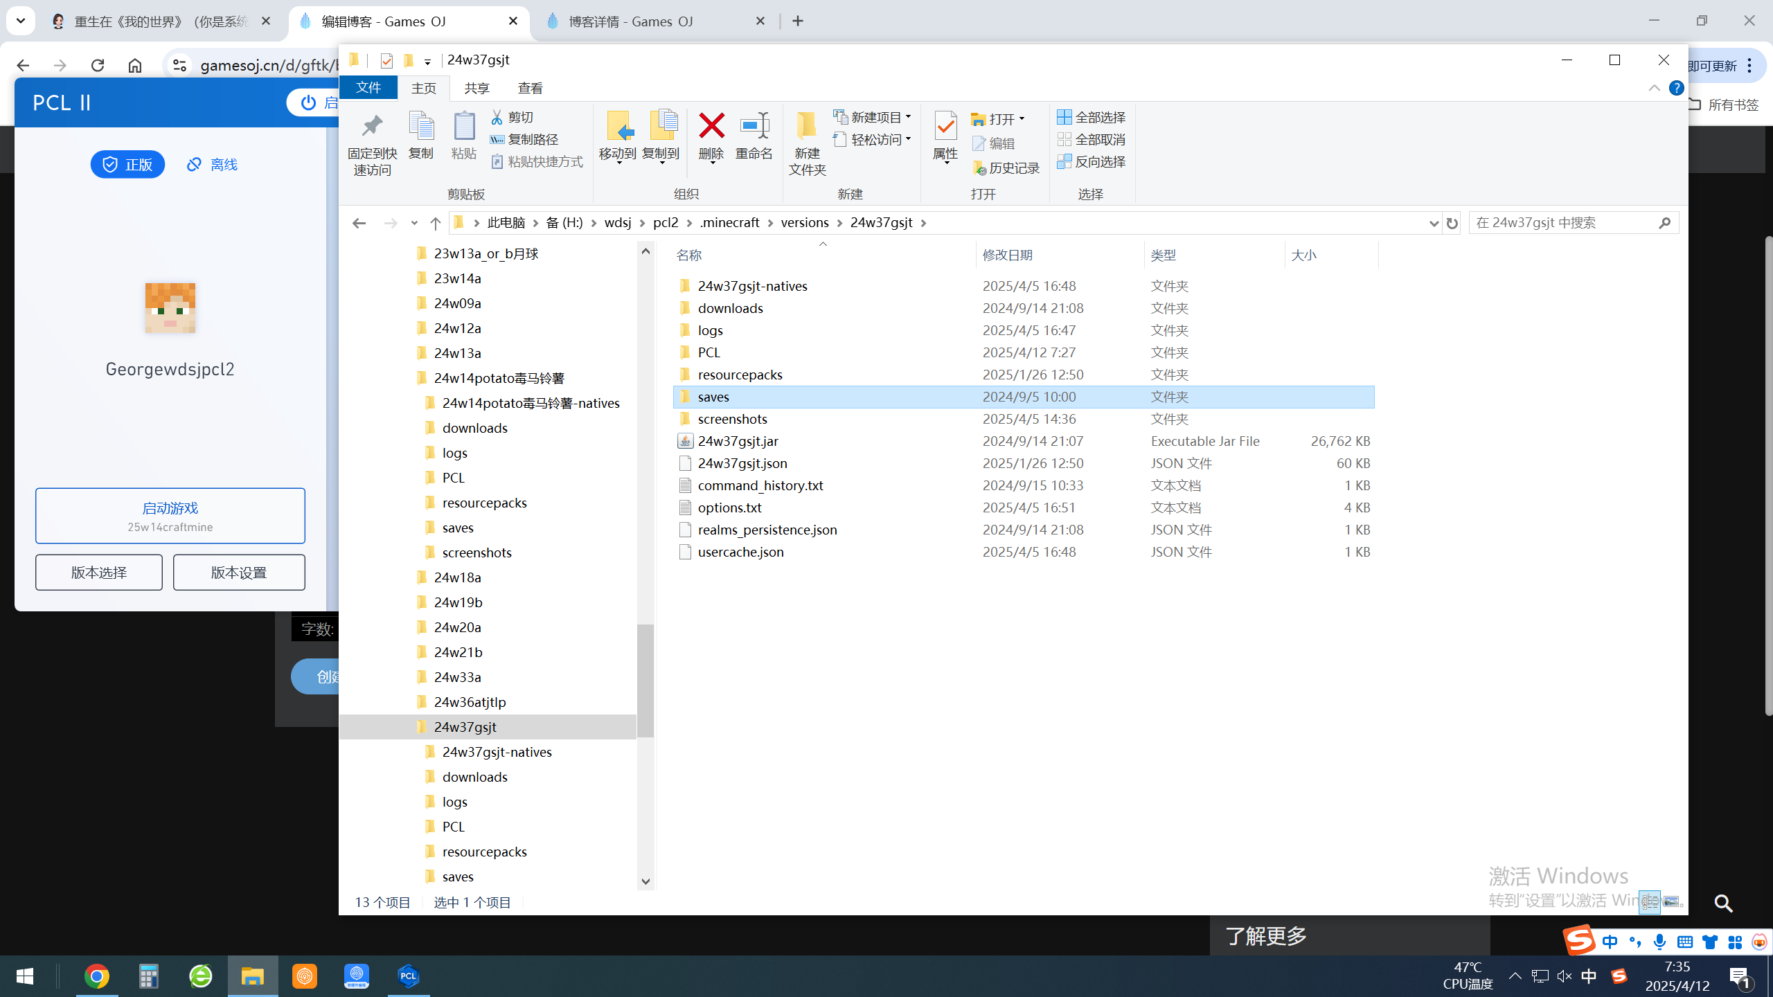Select the screenshots folder in file list
The image size is (1773, 997).
click(x=732, y=419)
